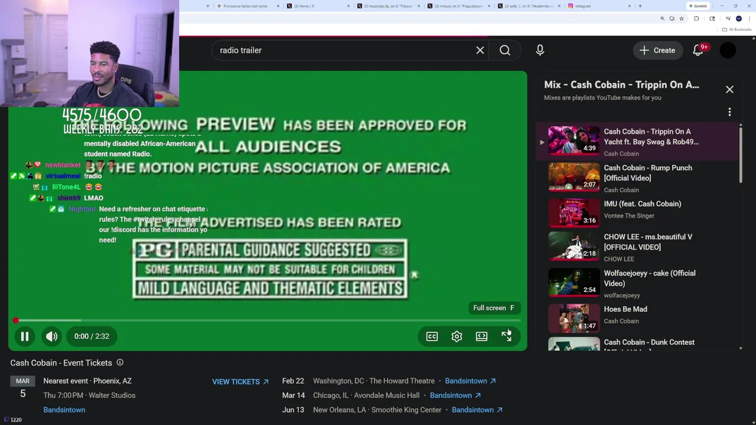Open the browser extensions puzzle icon
The image size is (756, 425).
696,19
